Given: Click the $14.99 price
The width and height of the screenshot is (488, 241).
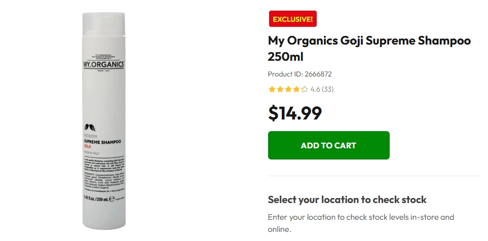Looking at the screenshot, I should tap(295, 113).
